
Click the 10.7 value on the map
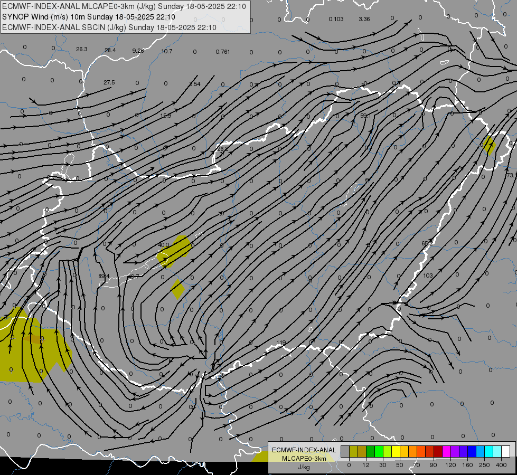(167, 51)
